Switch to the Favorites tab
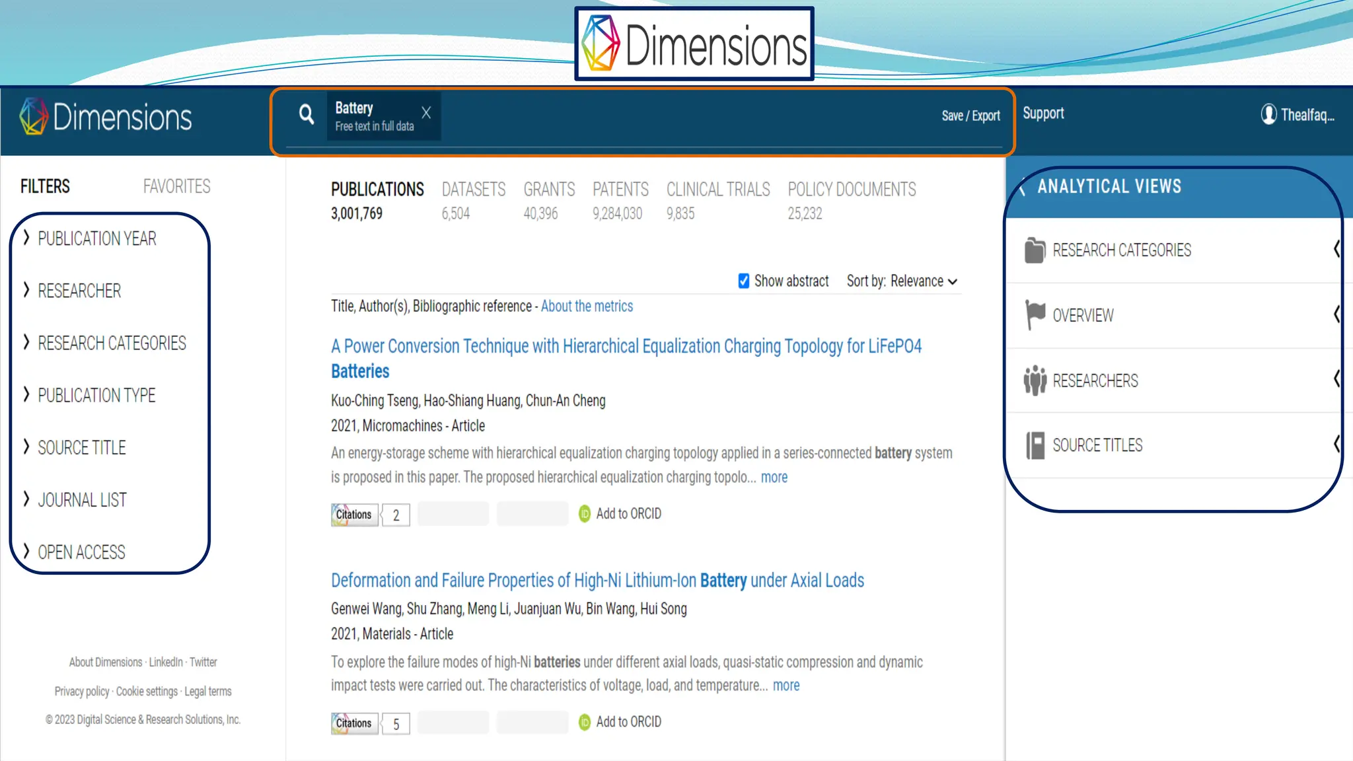Viewport: 1353px width, 761px height. tap(176, 186)
